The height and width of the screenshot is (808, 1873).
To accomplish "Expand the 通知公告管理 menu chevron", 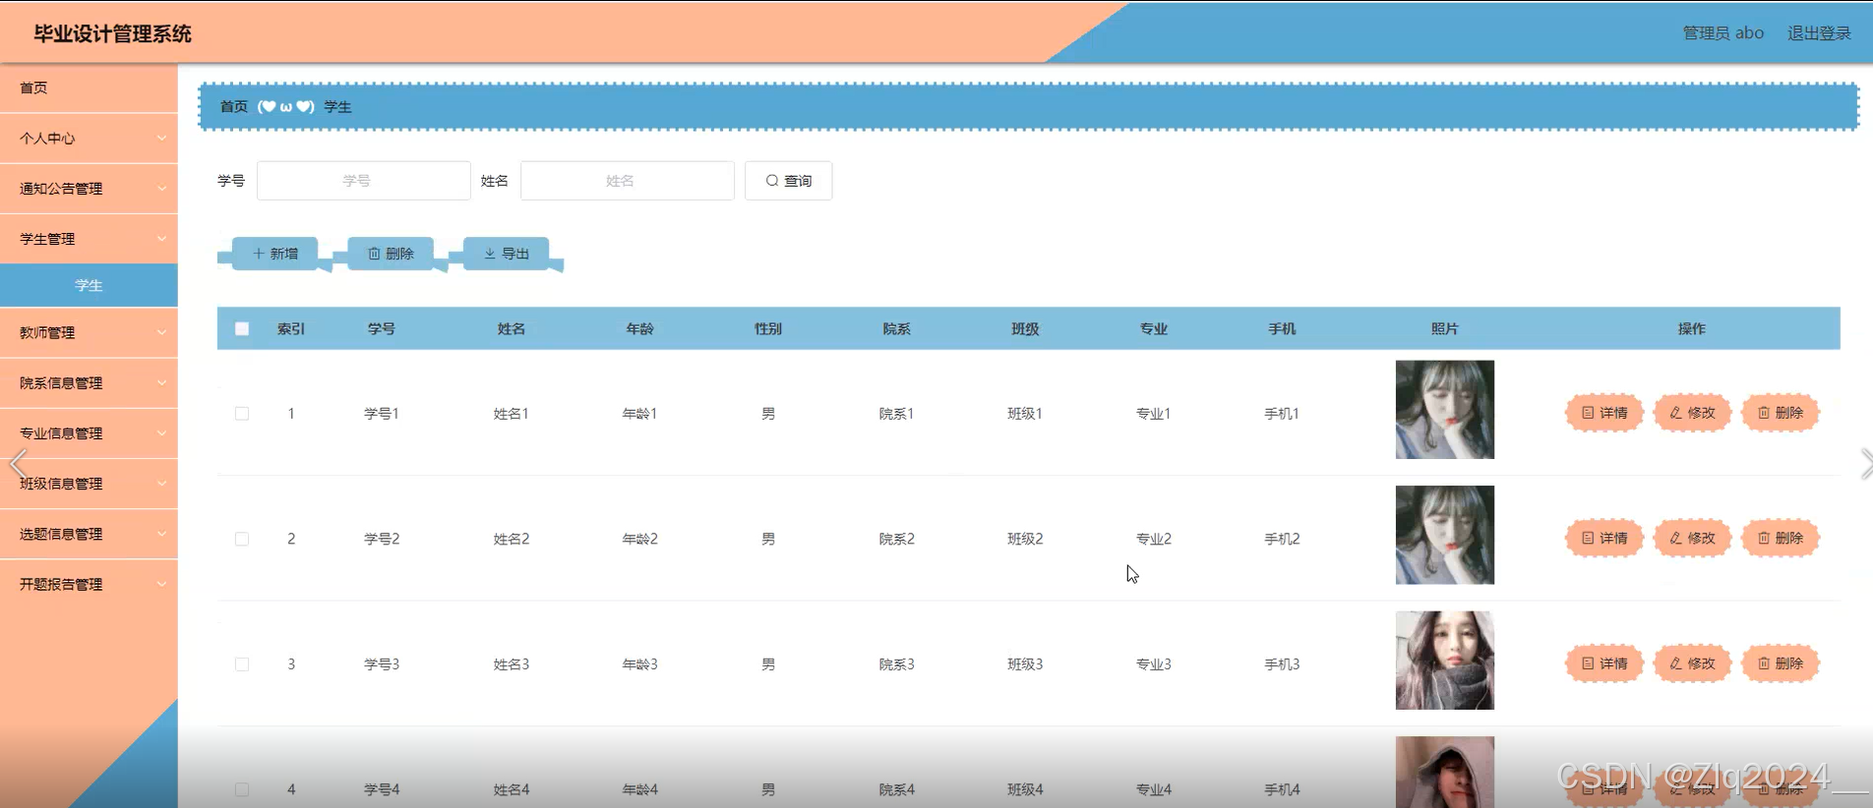I will coord(161,189).
